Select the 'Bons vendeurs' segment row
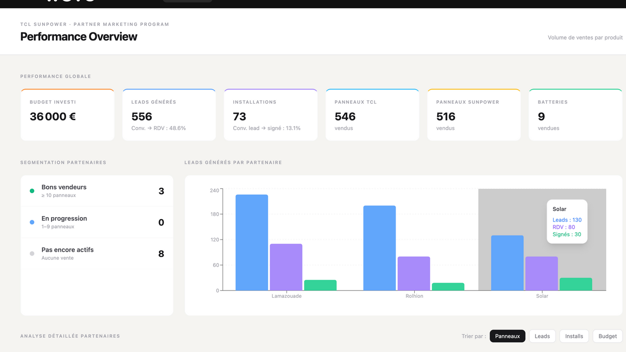 (x=97, y=191)
